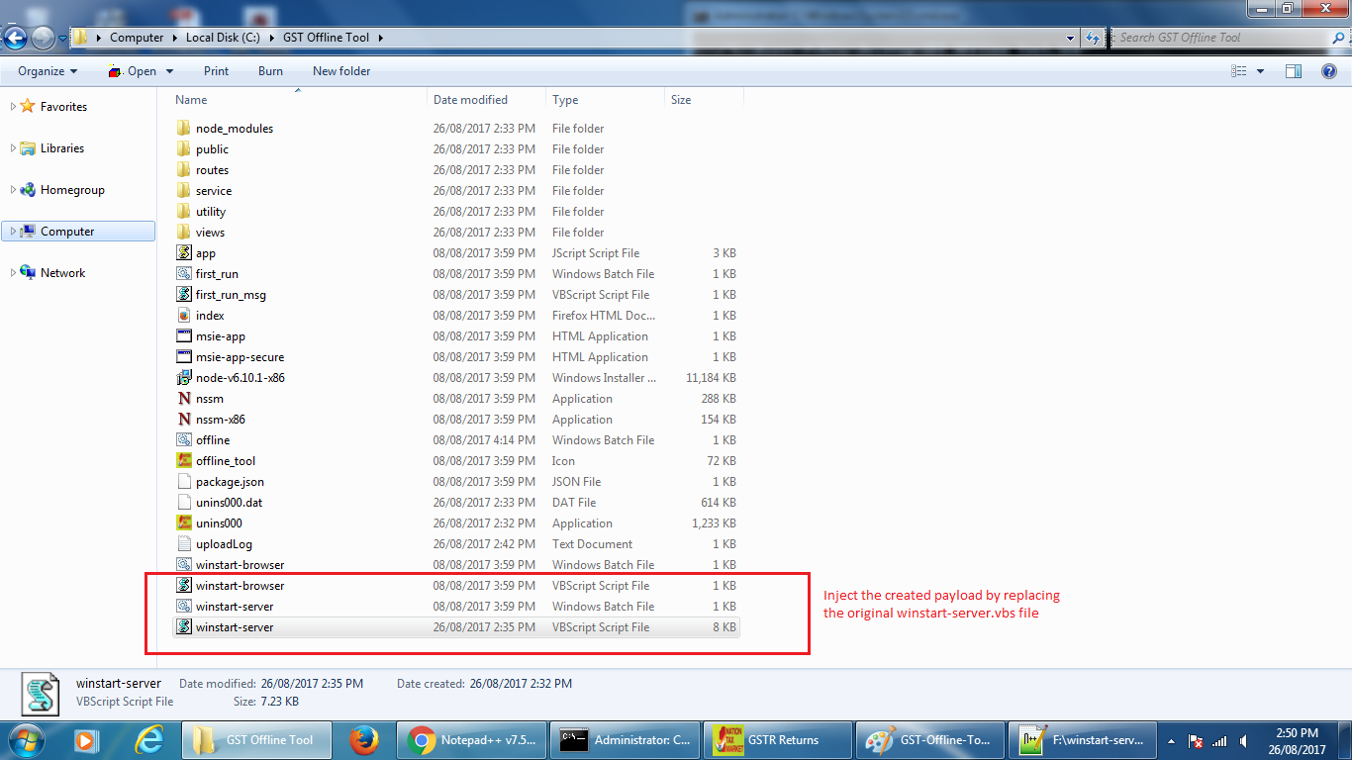Select the node-v6.10.1-x86 installer icon

[183, 378]
